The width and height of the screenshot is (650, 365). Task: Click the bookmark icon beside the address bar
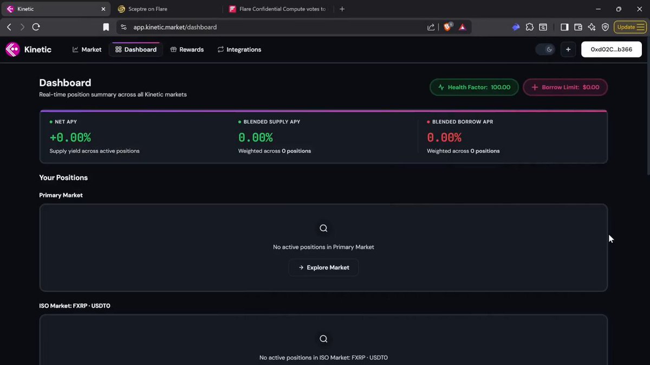pyautogui.click(x=106, y=27)
